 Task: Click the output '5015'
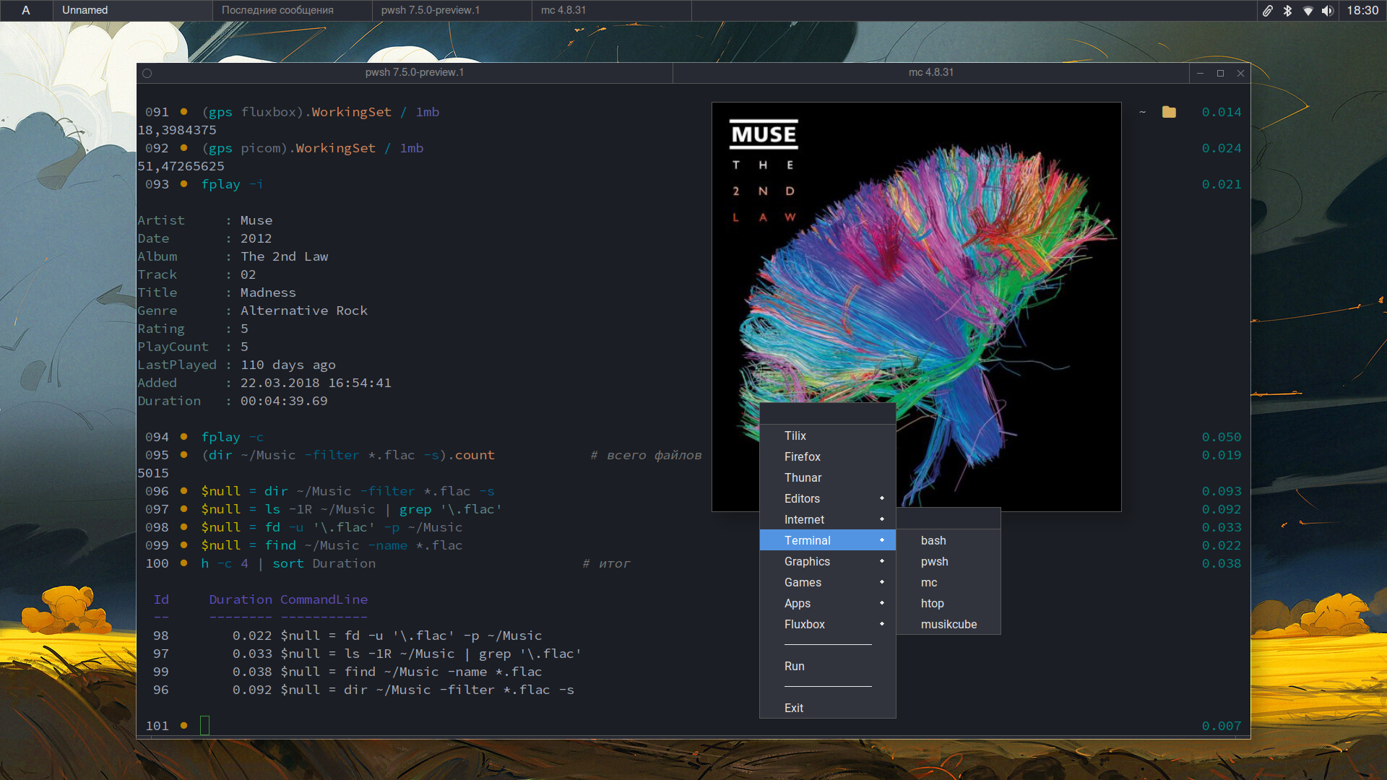point(153,473)
